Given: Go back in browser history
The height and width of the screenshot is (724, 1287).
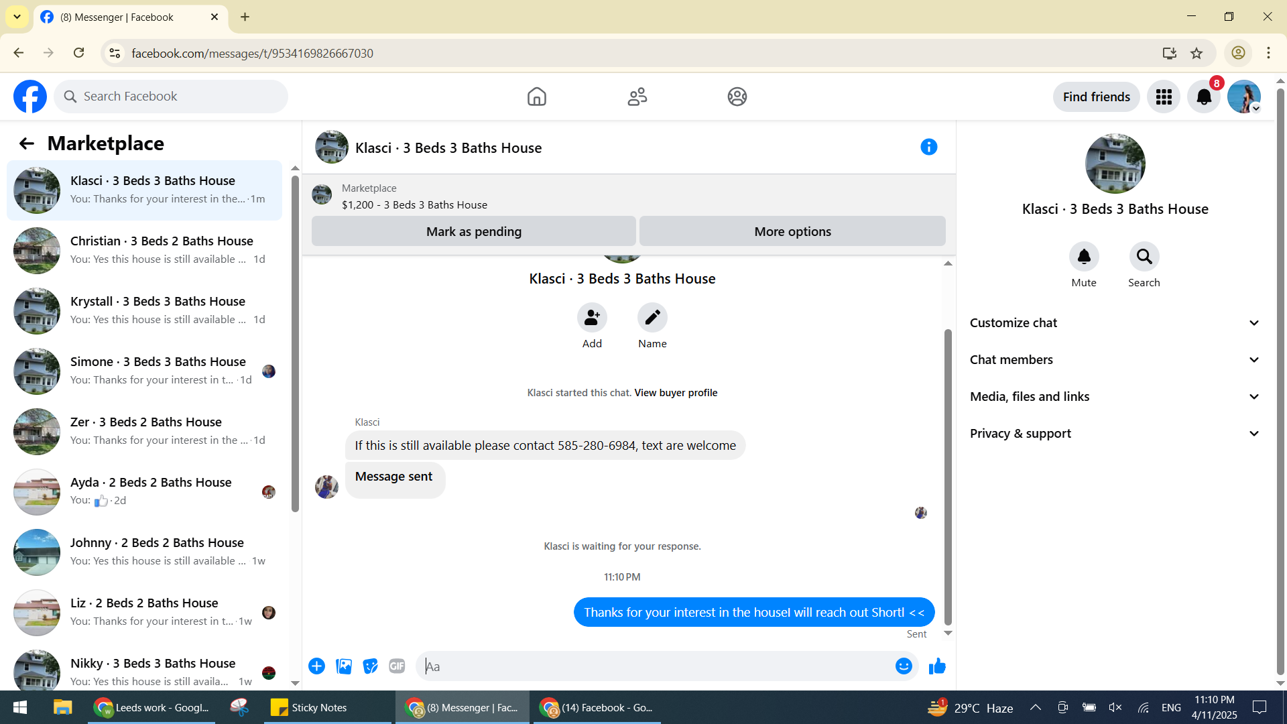Looking at the screenshot, I should click(18, 53).
